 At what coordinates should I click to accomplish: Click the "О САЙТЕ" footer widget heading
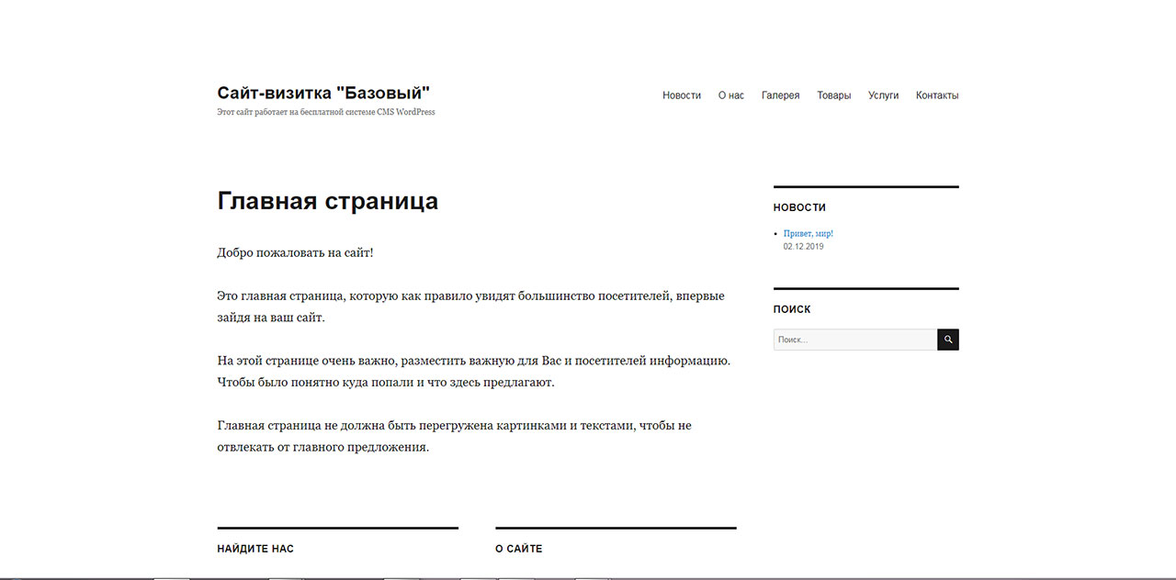point(518,549)
